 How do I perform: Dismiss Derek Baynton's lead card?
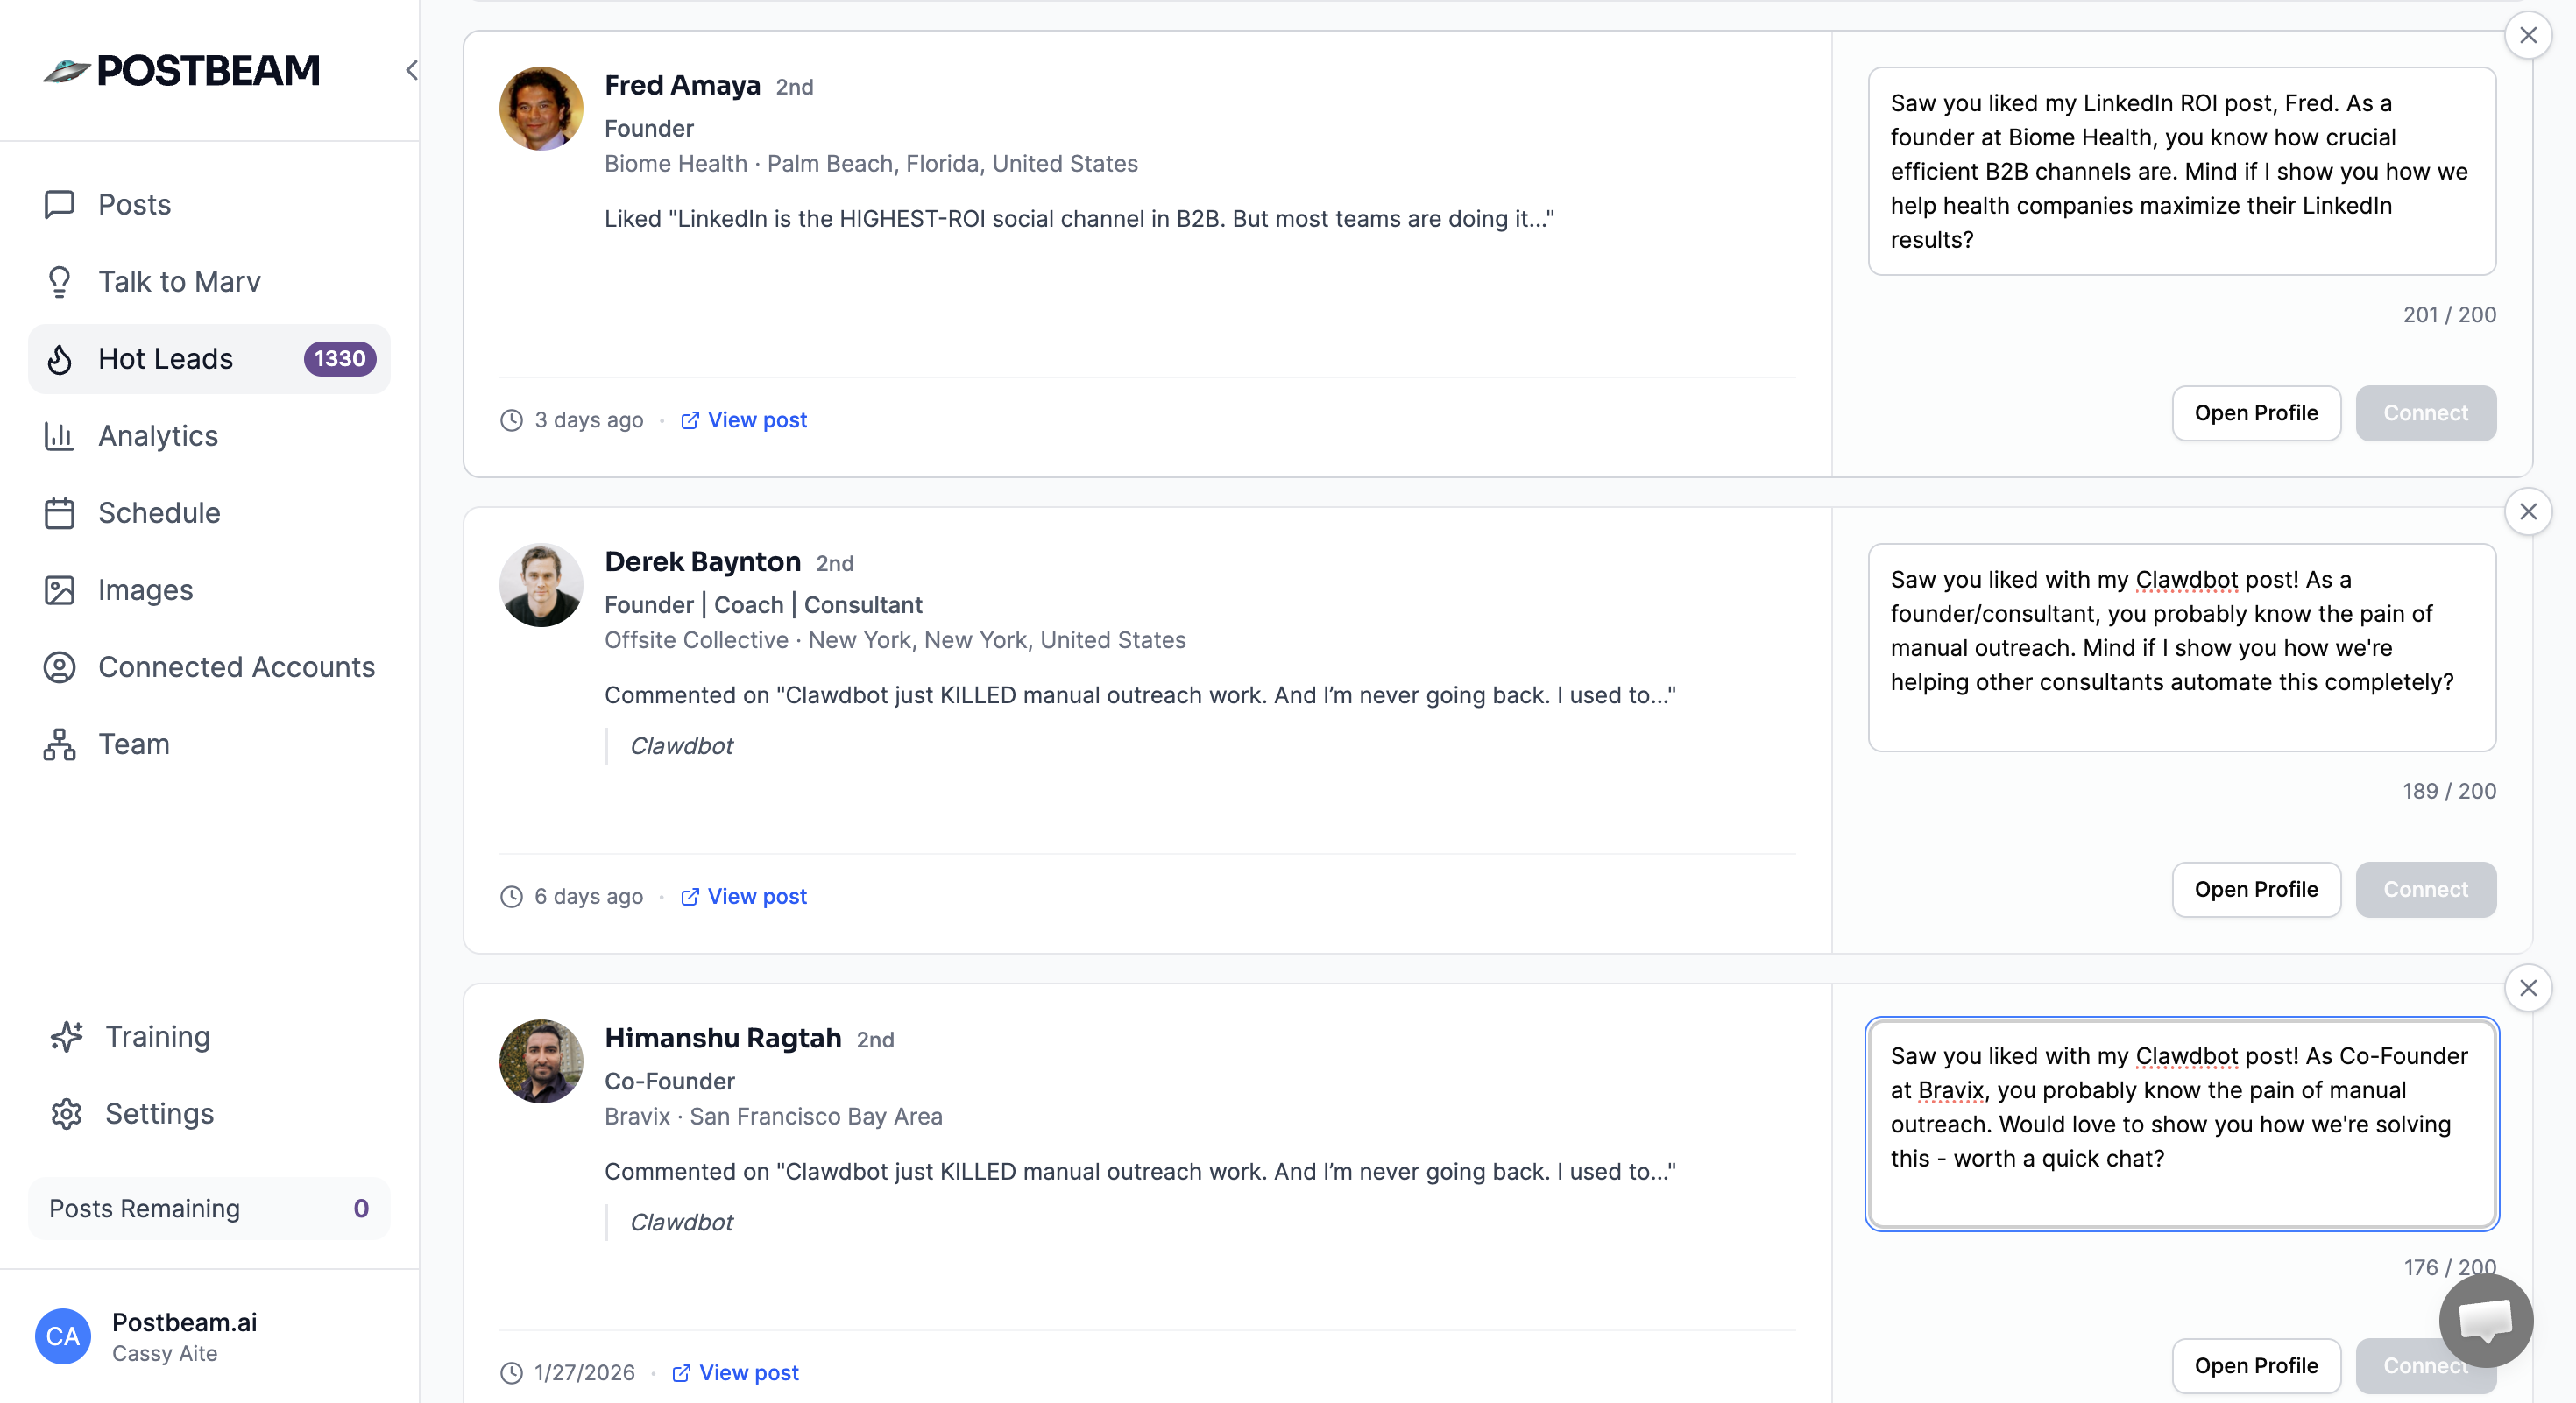pyautogui.click(x=2529, y=511)
